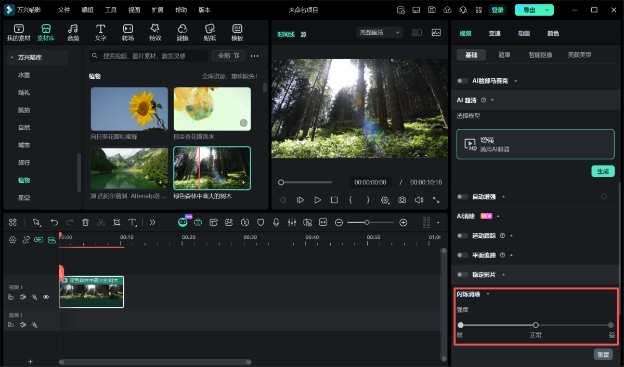Select the 向日葵花瓣和蜜蜂 thumbnail
624x367 pixels.
click(129, 109)
